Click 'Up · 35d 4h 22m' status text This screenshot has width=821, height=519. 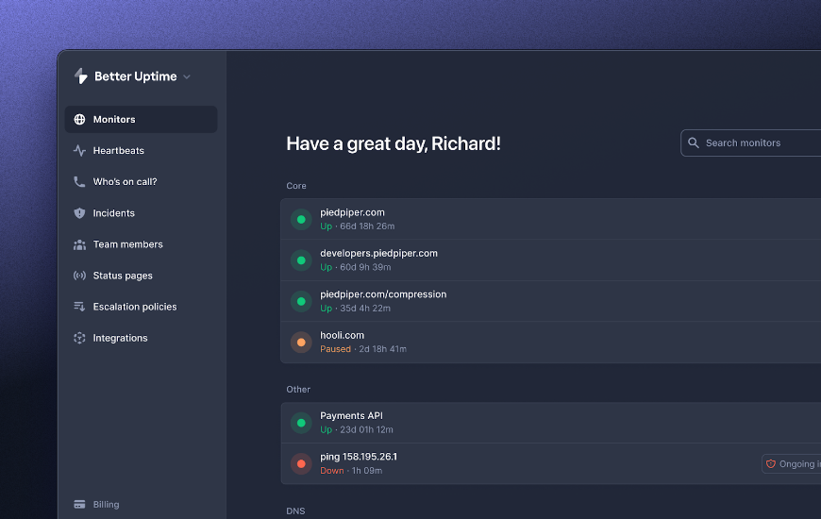[356, 309]
